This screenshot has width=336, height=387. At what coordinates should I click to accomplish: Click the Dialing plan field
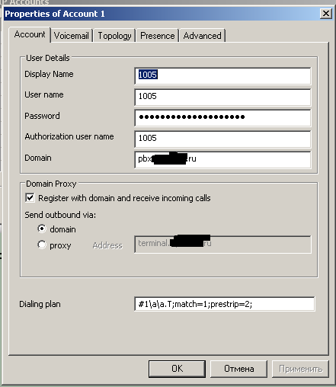(x=225, y=304)
